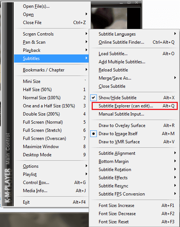Click Load Subtitle menu entry
This screenshot has width=180, height=227.
coord(134,54)
